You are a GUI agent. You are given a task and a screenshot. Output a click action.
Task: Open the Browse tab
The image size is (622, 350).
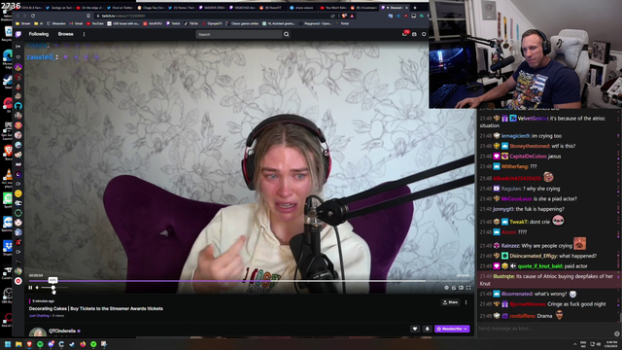pyautogui.click(x=65, y=34)
